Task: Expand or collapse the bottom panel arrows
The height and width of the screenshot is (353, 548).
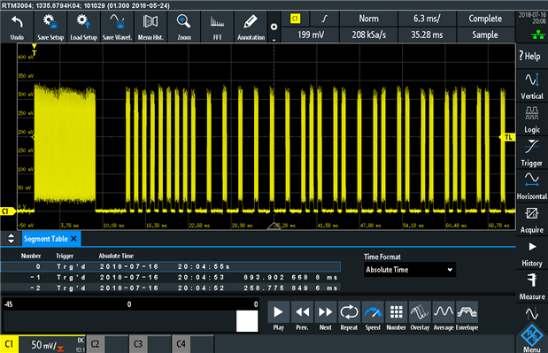Action: [12, 239]
